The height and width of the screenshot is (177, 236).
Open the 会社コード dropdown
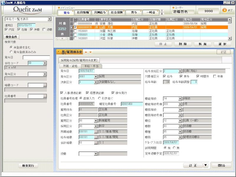click(45, 63)
